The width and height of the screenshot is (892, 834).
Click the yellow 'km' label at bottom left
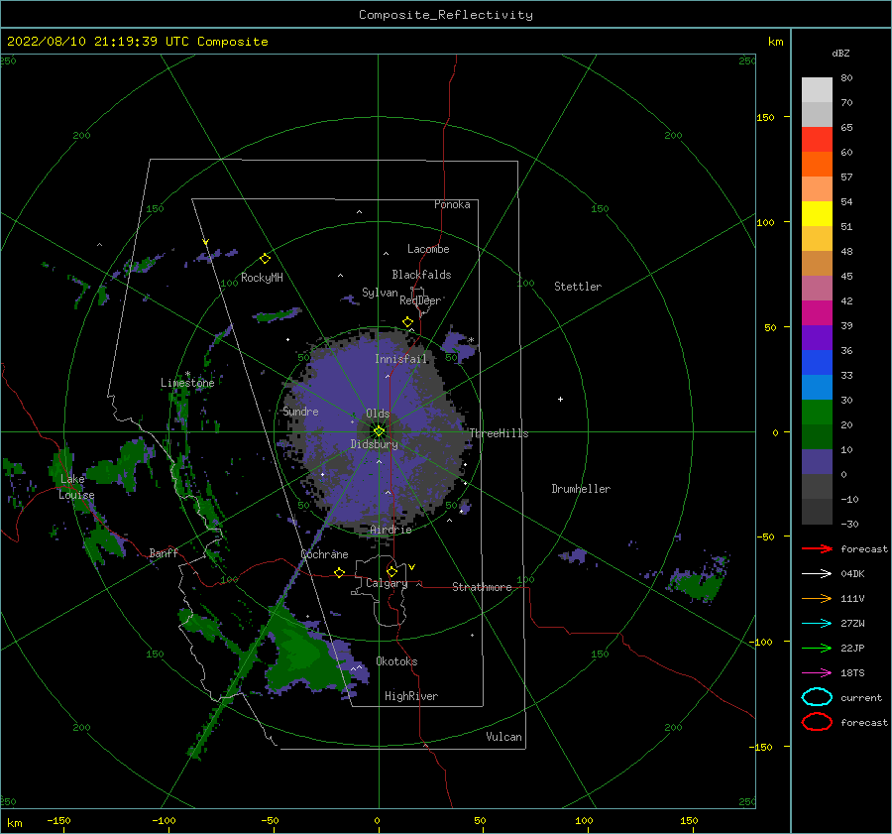pyautogui.click(x=15, y=823)
